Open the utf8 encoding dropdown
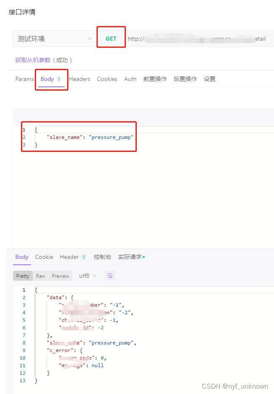Image resolution: width=274 pixels, height=394 pixels. coord(88,276)
